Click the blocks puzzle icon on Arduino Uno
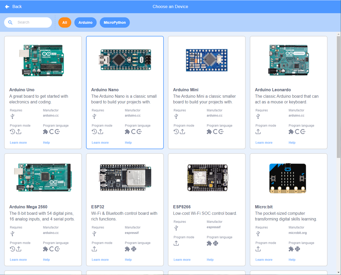This screenshot has width=341, height=275. coord(46,132)
